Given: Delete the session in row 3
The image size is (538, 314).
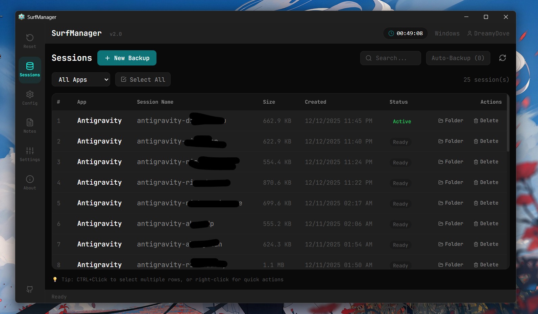Looking at the screenshot, I should [486, 162].
